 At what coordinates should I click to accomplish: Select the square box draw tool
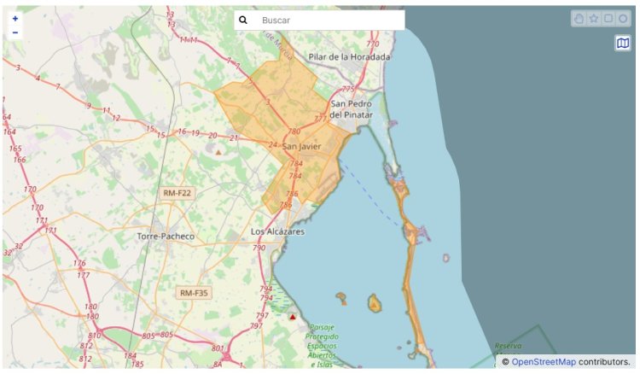point(608,19)
